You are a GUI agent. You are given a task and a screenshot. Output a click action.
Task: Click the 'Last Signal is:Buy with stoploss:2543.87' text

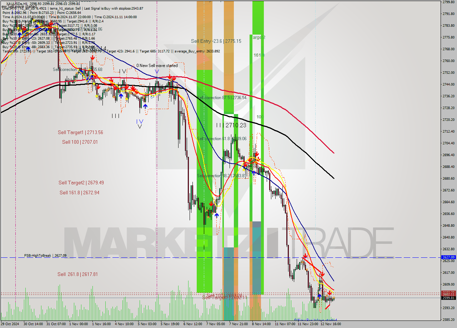tap(113, 8)
